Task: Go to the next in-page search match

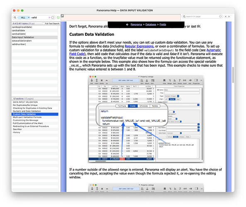Action: pyautogui.click(x=229, y=17)
